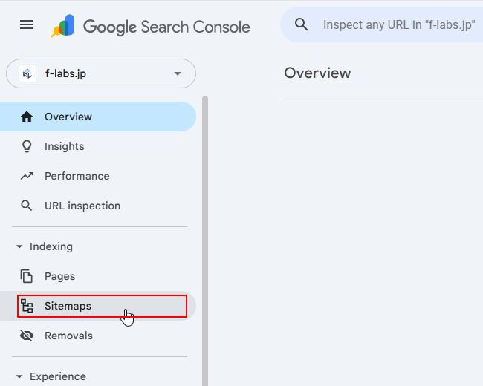This screenshot has height=386, width=483.
Task: Click the Pages document icon
Action: 27,276
